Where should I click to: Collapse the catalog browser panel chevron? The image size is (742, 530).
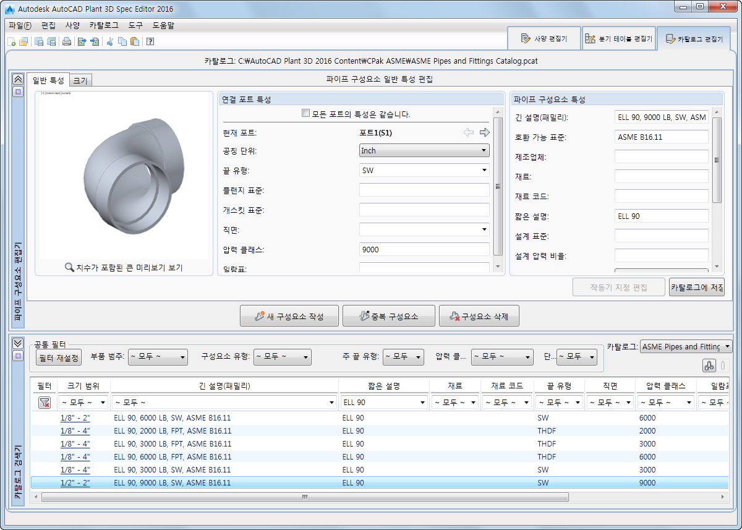coord(18,344)
